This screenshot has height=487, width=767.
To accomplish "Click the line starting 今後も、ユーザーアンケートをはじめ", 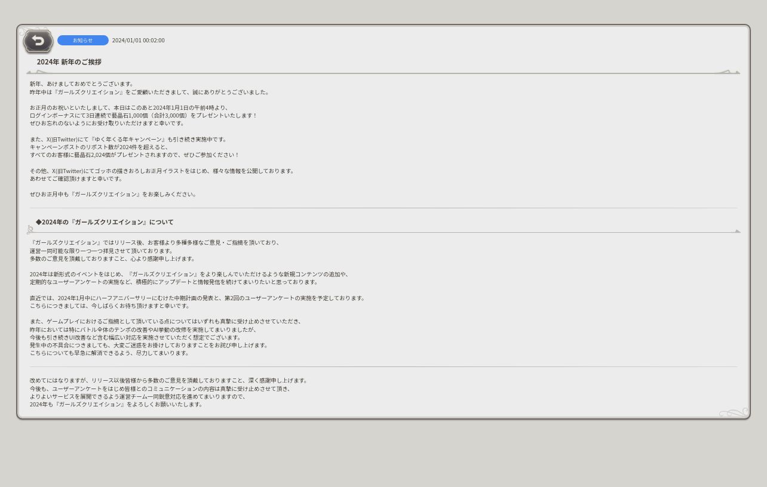I will pos(161,389).
